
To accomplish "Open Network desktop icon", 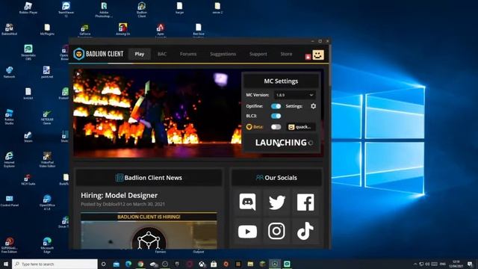I will click(9, 72).
